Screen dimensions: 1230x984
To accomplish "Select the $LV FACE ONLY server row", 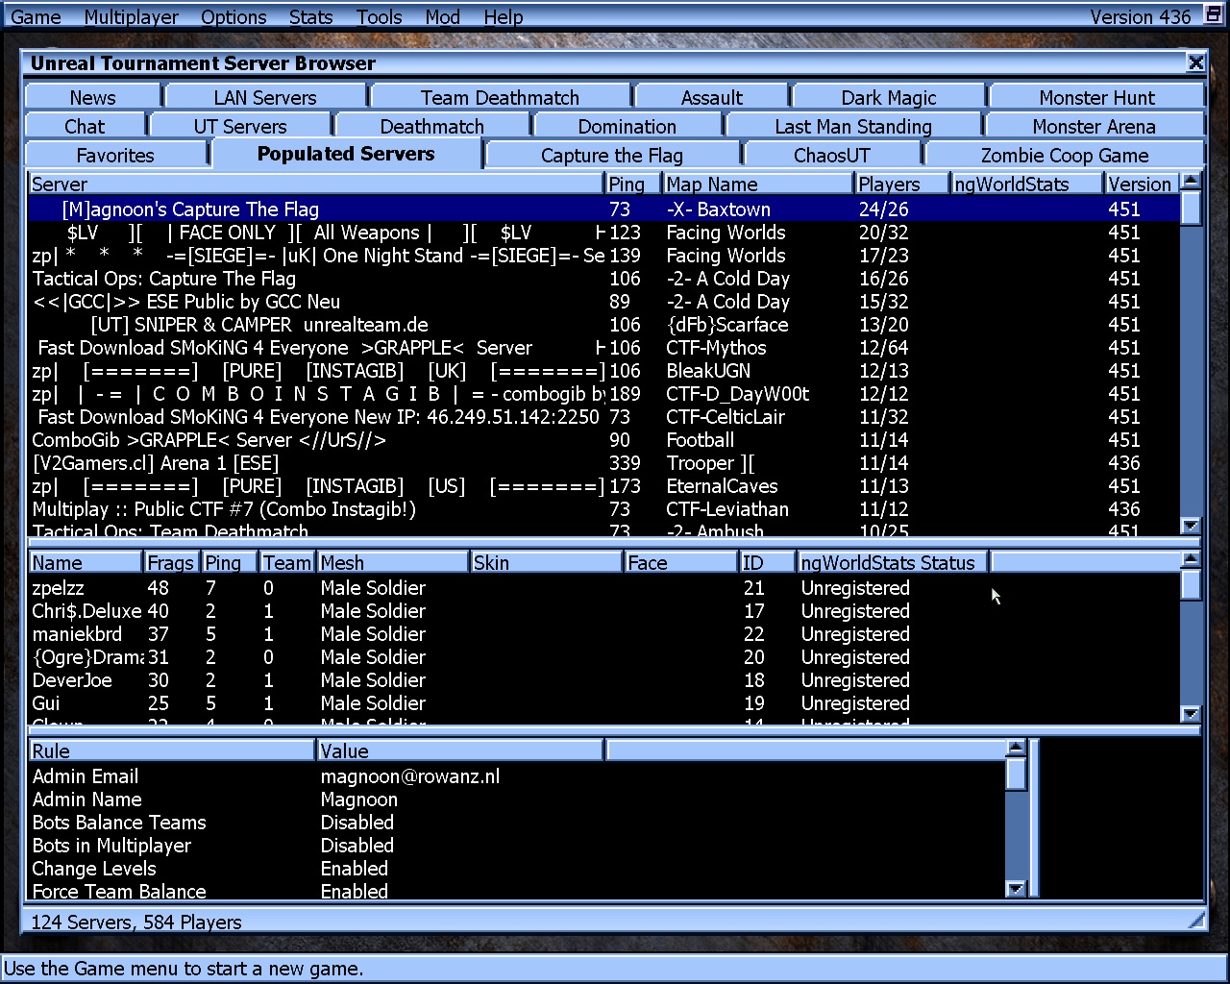I will click(x=604, y=233).
